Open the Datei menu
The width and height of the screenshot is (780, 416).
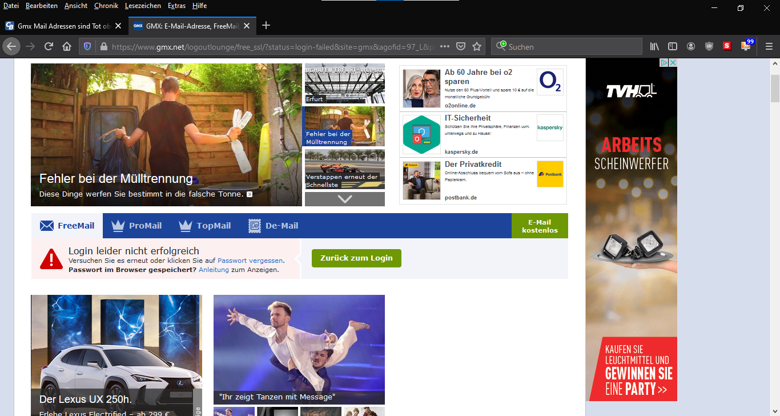(11, 6)
